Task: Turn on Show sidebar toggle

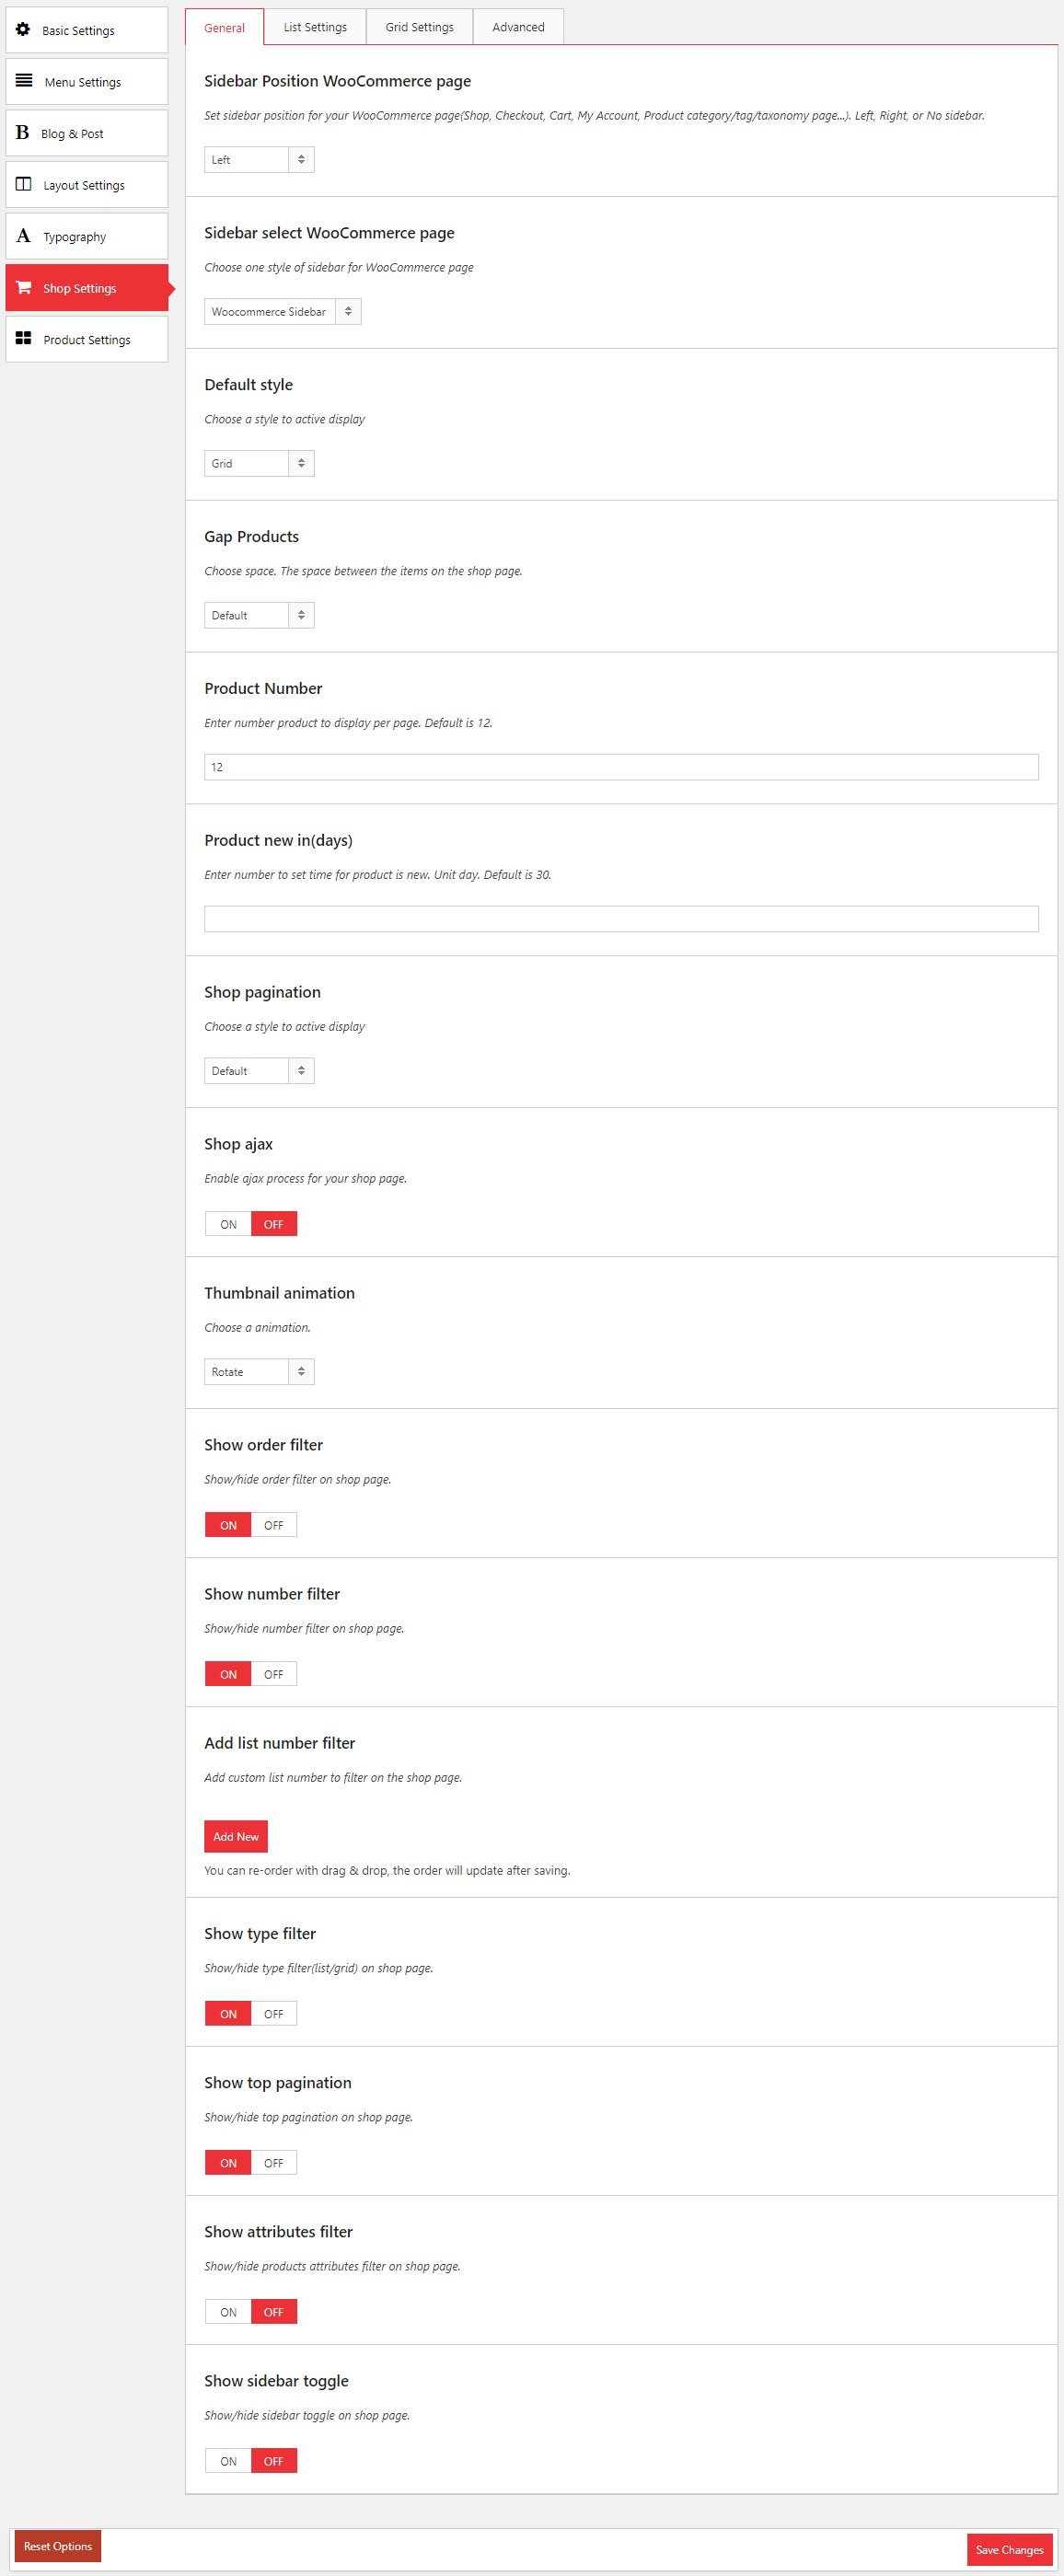Action: click(x=228, y=2461)
